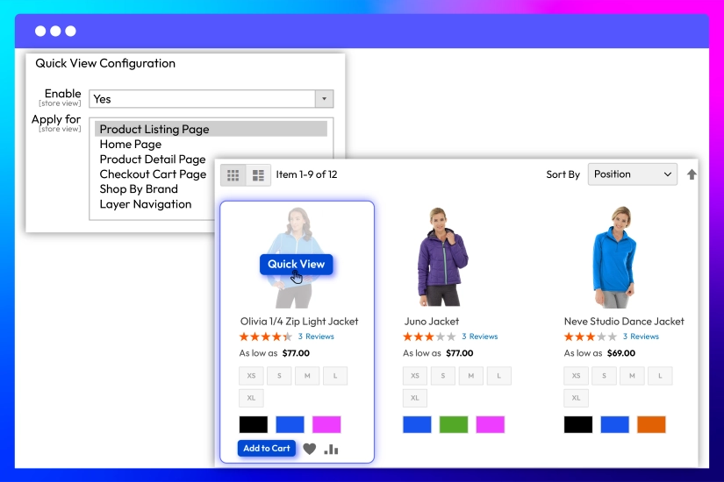Pick blue color for Neve Studio jacket
The height and width of the screenshot is (482, 724).
(x=614, y=424)
